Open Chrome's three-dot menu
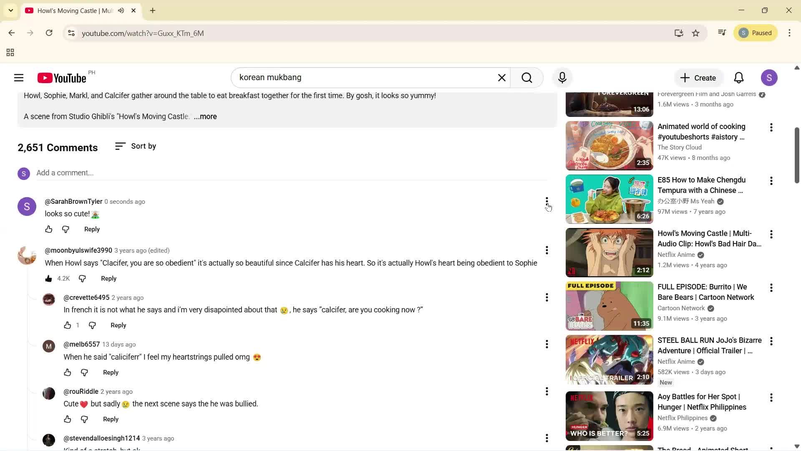Image resolution: width=801 pixels, height=451 pixels. tap(789, 33)
